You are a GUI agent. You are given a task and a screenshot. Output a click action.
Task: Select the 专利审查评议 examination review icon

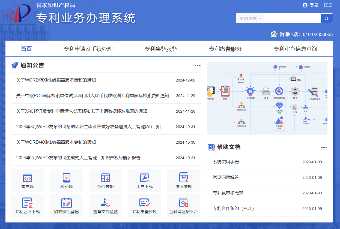point(144,206)
